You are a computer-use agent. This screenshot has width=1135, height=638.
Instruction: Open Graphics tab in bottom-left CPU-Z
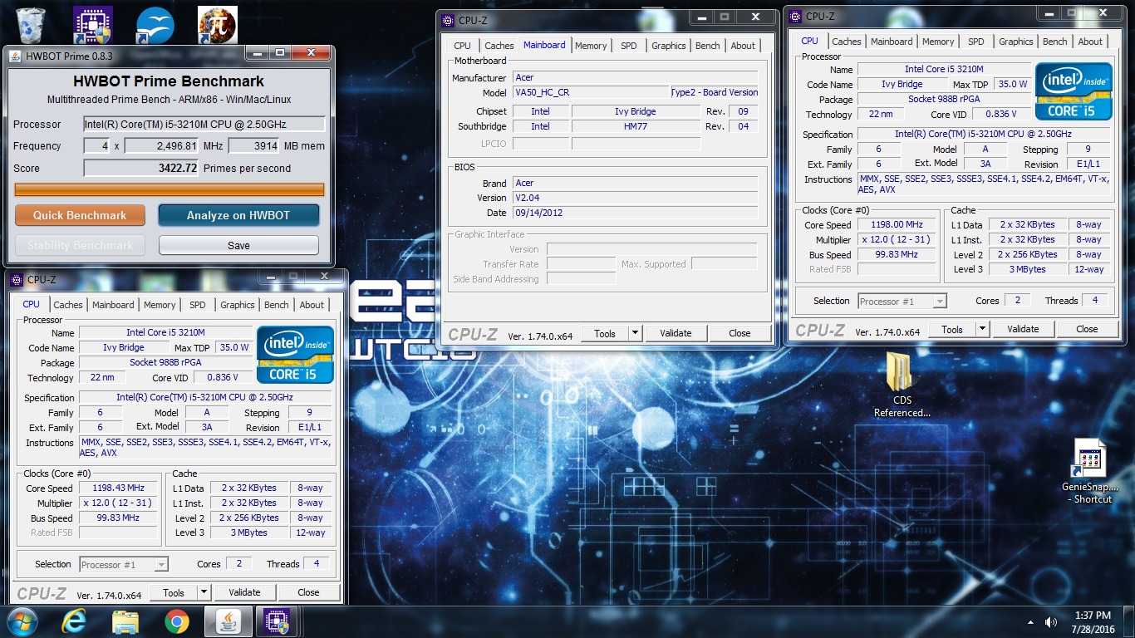click(238, 305)
